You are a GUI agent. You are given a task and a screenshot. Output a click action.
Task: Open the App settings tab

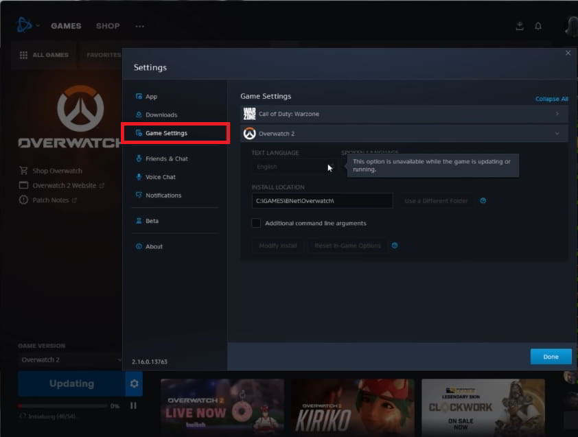(151, 97)
